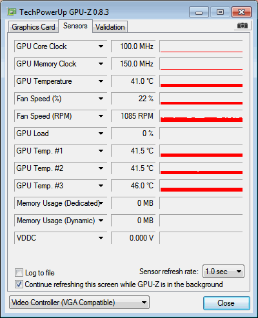
Task: Click the GPU-Z title bar app icon
Action: [12, 12]
